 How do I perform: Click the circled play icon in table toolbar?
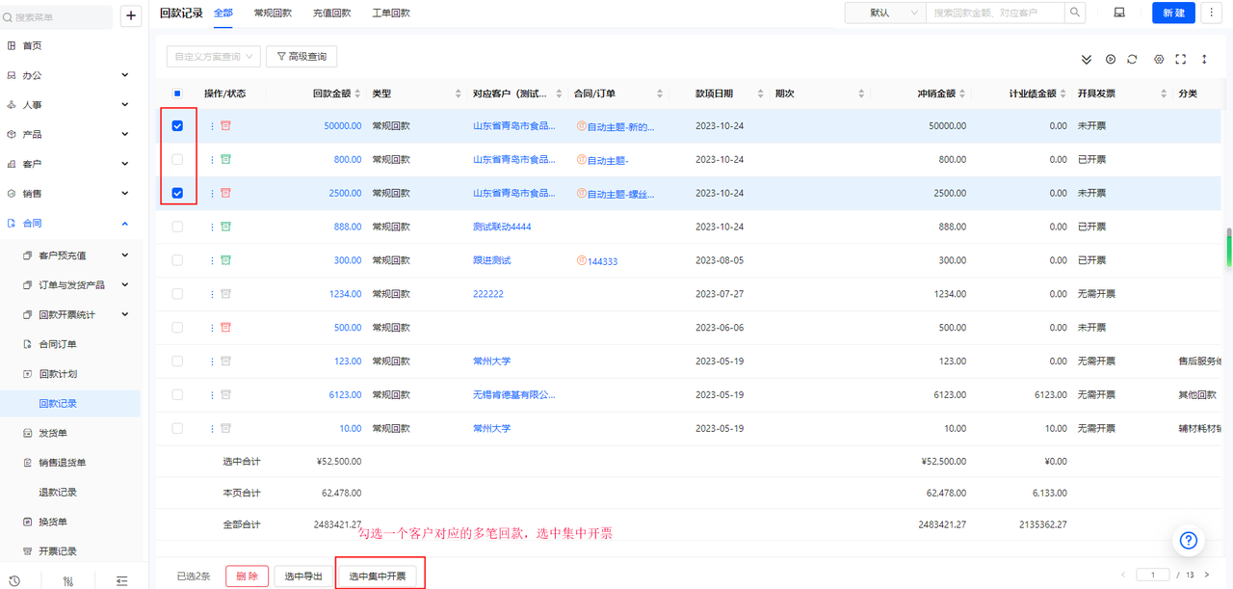point(1111,59)
